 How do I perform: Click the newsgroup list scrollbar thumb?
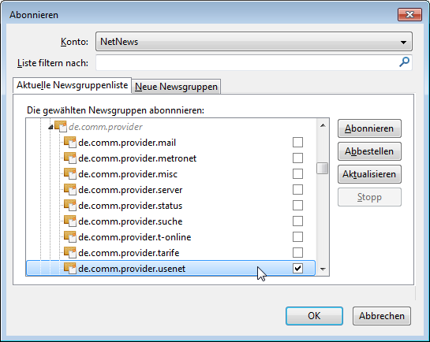coord(323,168)
